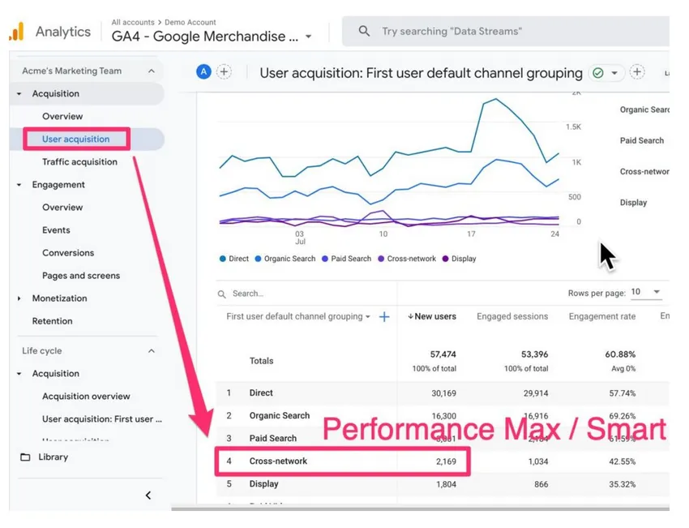The height and width of the screenshot is (528, 689).
Task: Add a comparison with the plus next to 'A'
Action: pos(224,71)
